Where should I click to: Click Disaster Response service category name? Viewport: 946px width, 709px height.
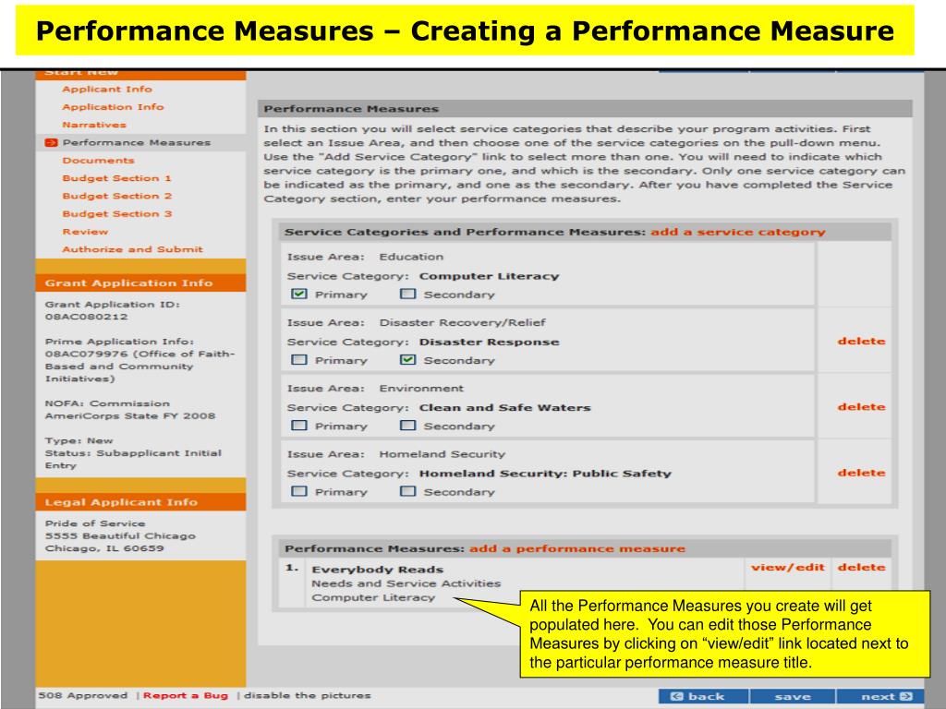point(490,342)
